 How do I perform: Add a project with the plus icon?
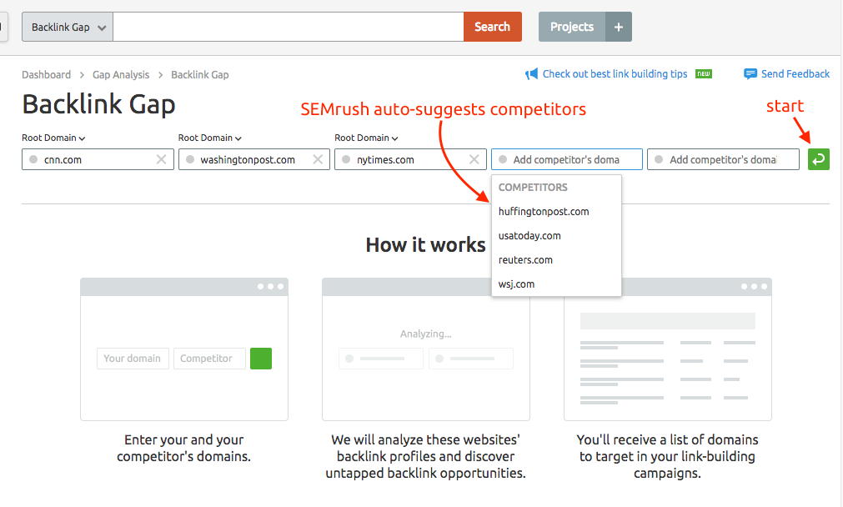(619, 27)
